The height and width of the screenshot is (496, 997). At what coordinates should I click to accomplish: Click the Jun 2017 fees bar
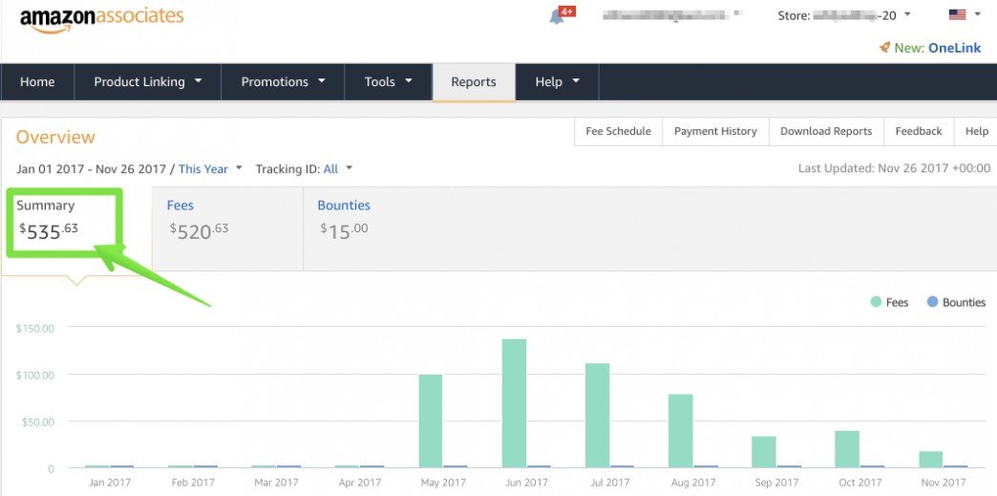[x=514, y=403]
